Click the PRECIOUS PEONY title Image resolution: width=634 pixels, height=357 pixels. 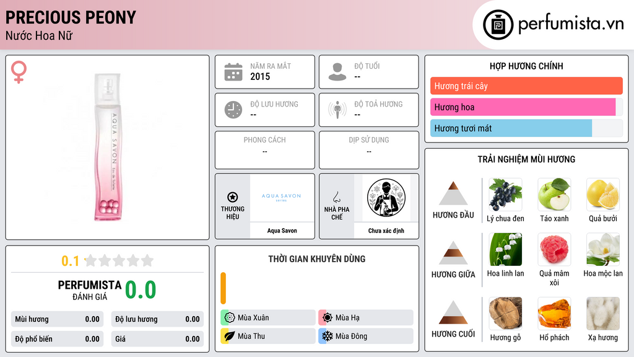click(71, 17)
